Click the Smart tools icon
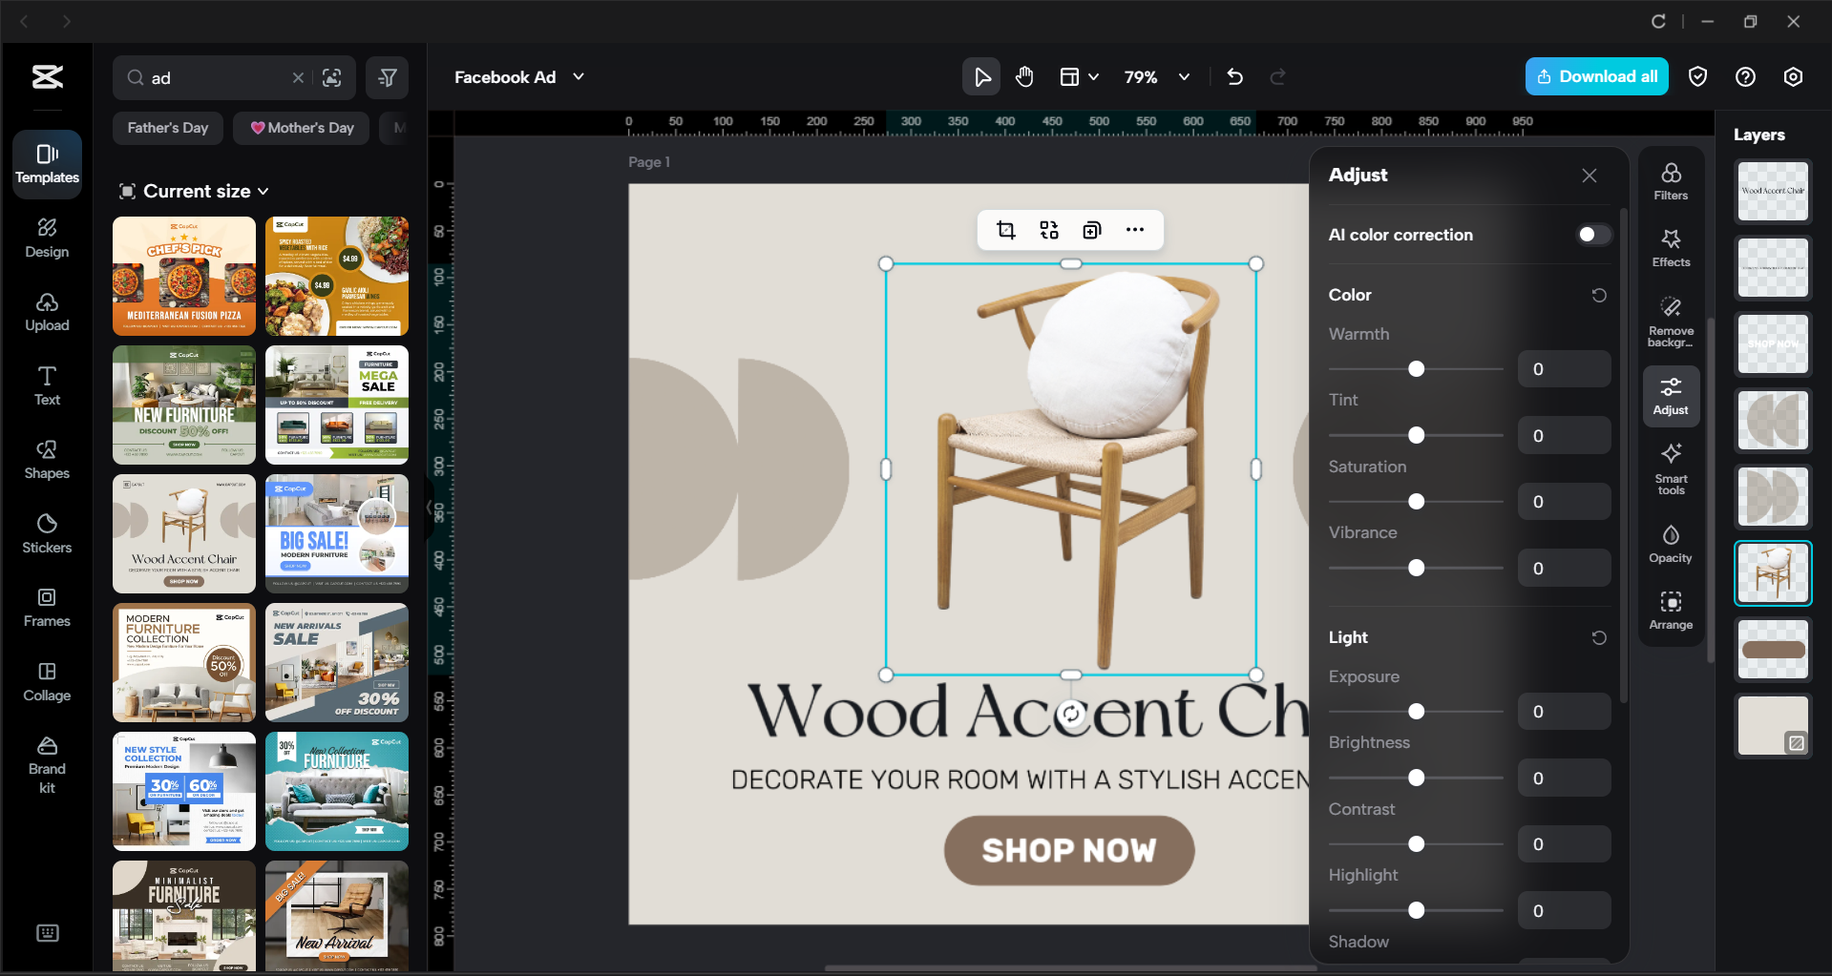 click(1670, 467)
